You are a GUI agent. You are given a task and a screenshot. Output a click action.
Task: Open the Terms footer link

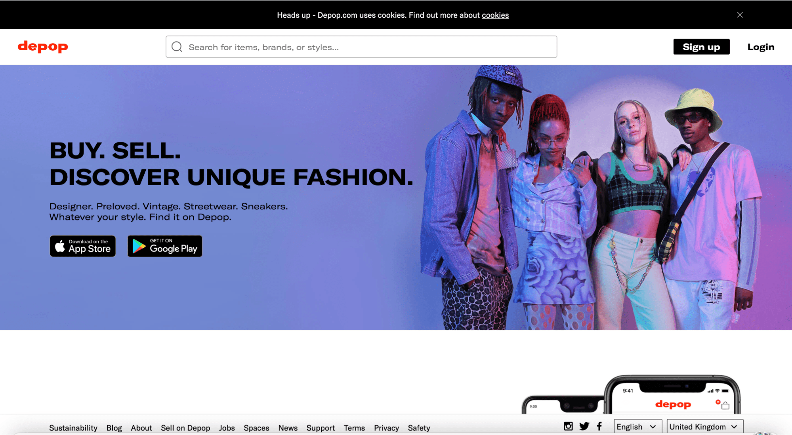[354, 428]
